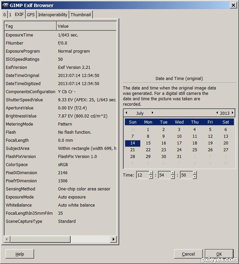Screen dimensions: 239x264
Task: Switch to tab 1
Action: point(10,15)
